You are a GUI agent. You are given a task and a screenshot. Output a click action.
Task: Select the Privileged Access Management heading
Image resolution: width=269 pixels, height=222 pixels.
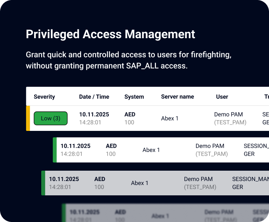click(x=110, y=34)
